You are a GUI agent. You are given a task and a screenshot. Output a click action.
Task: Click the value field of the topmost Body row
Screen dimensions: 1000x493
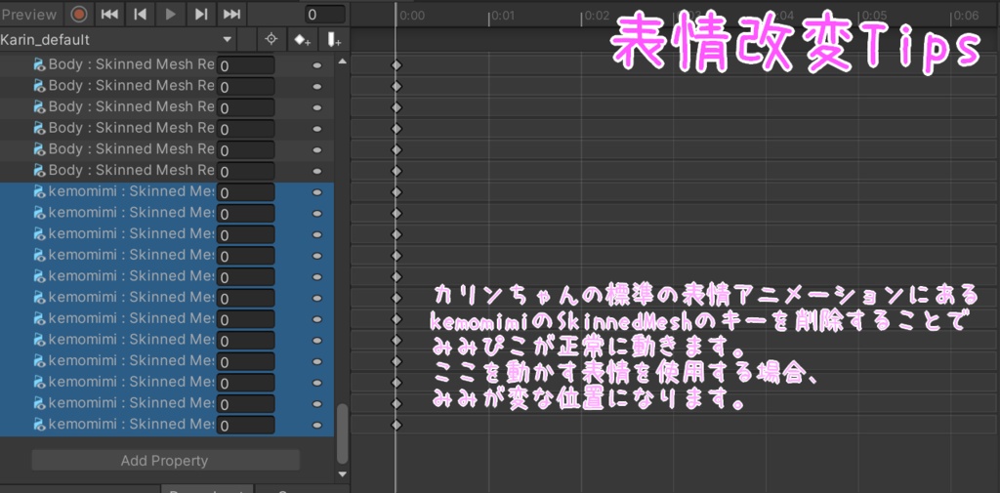[245, 65]
